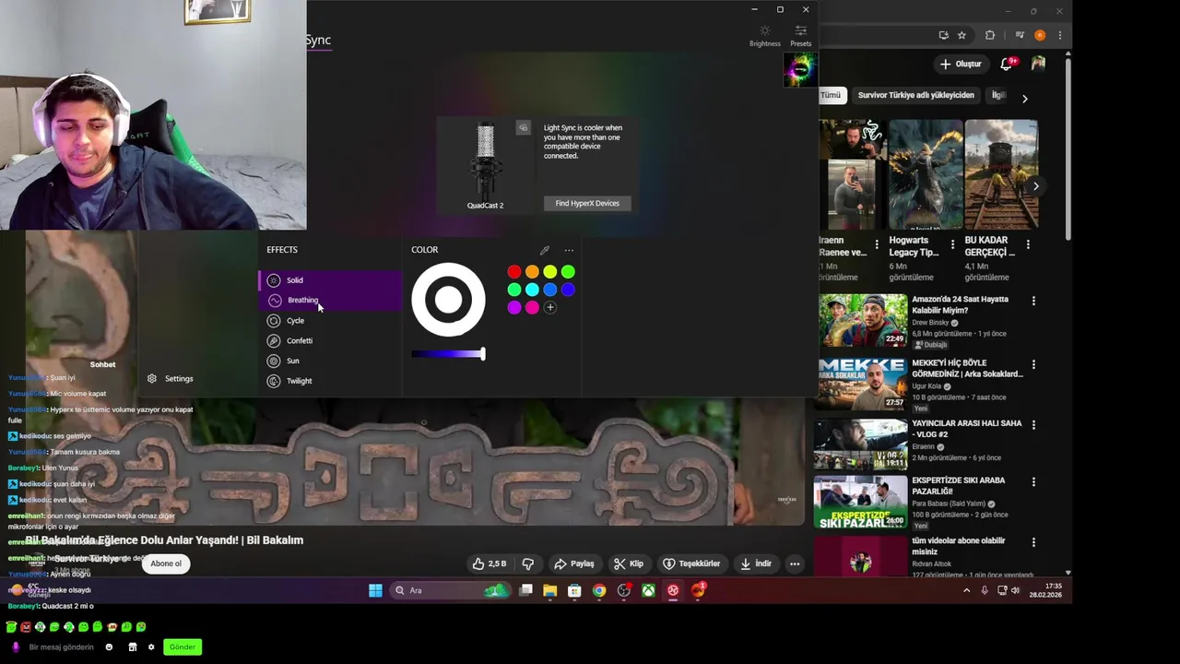Open Chrome extensions puzzle icon

point(990,35)
